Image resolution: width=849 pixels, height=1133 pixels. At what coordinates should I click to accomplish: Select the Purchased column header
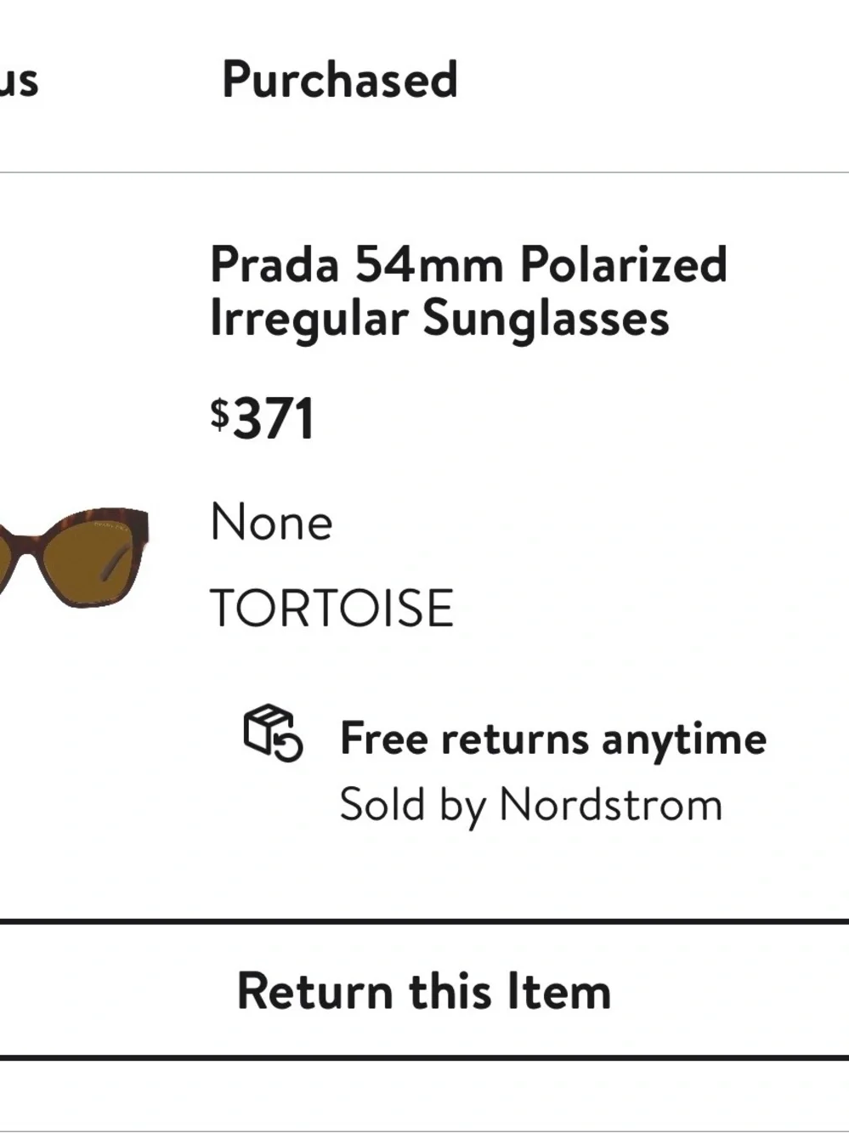point(340,80)
